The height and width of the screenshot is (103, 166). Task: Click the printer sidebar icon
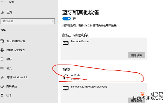[x=2, y=50]
